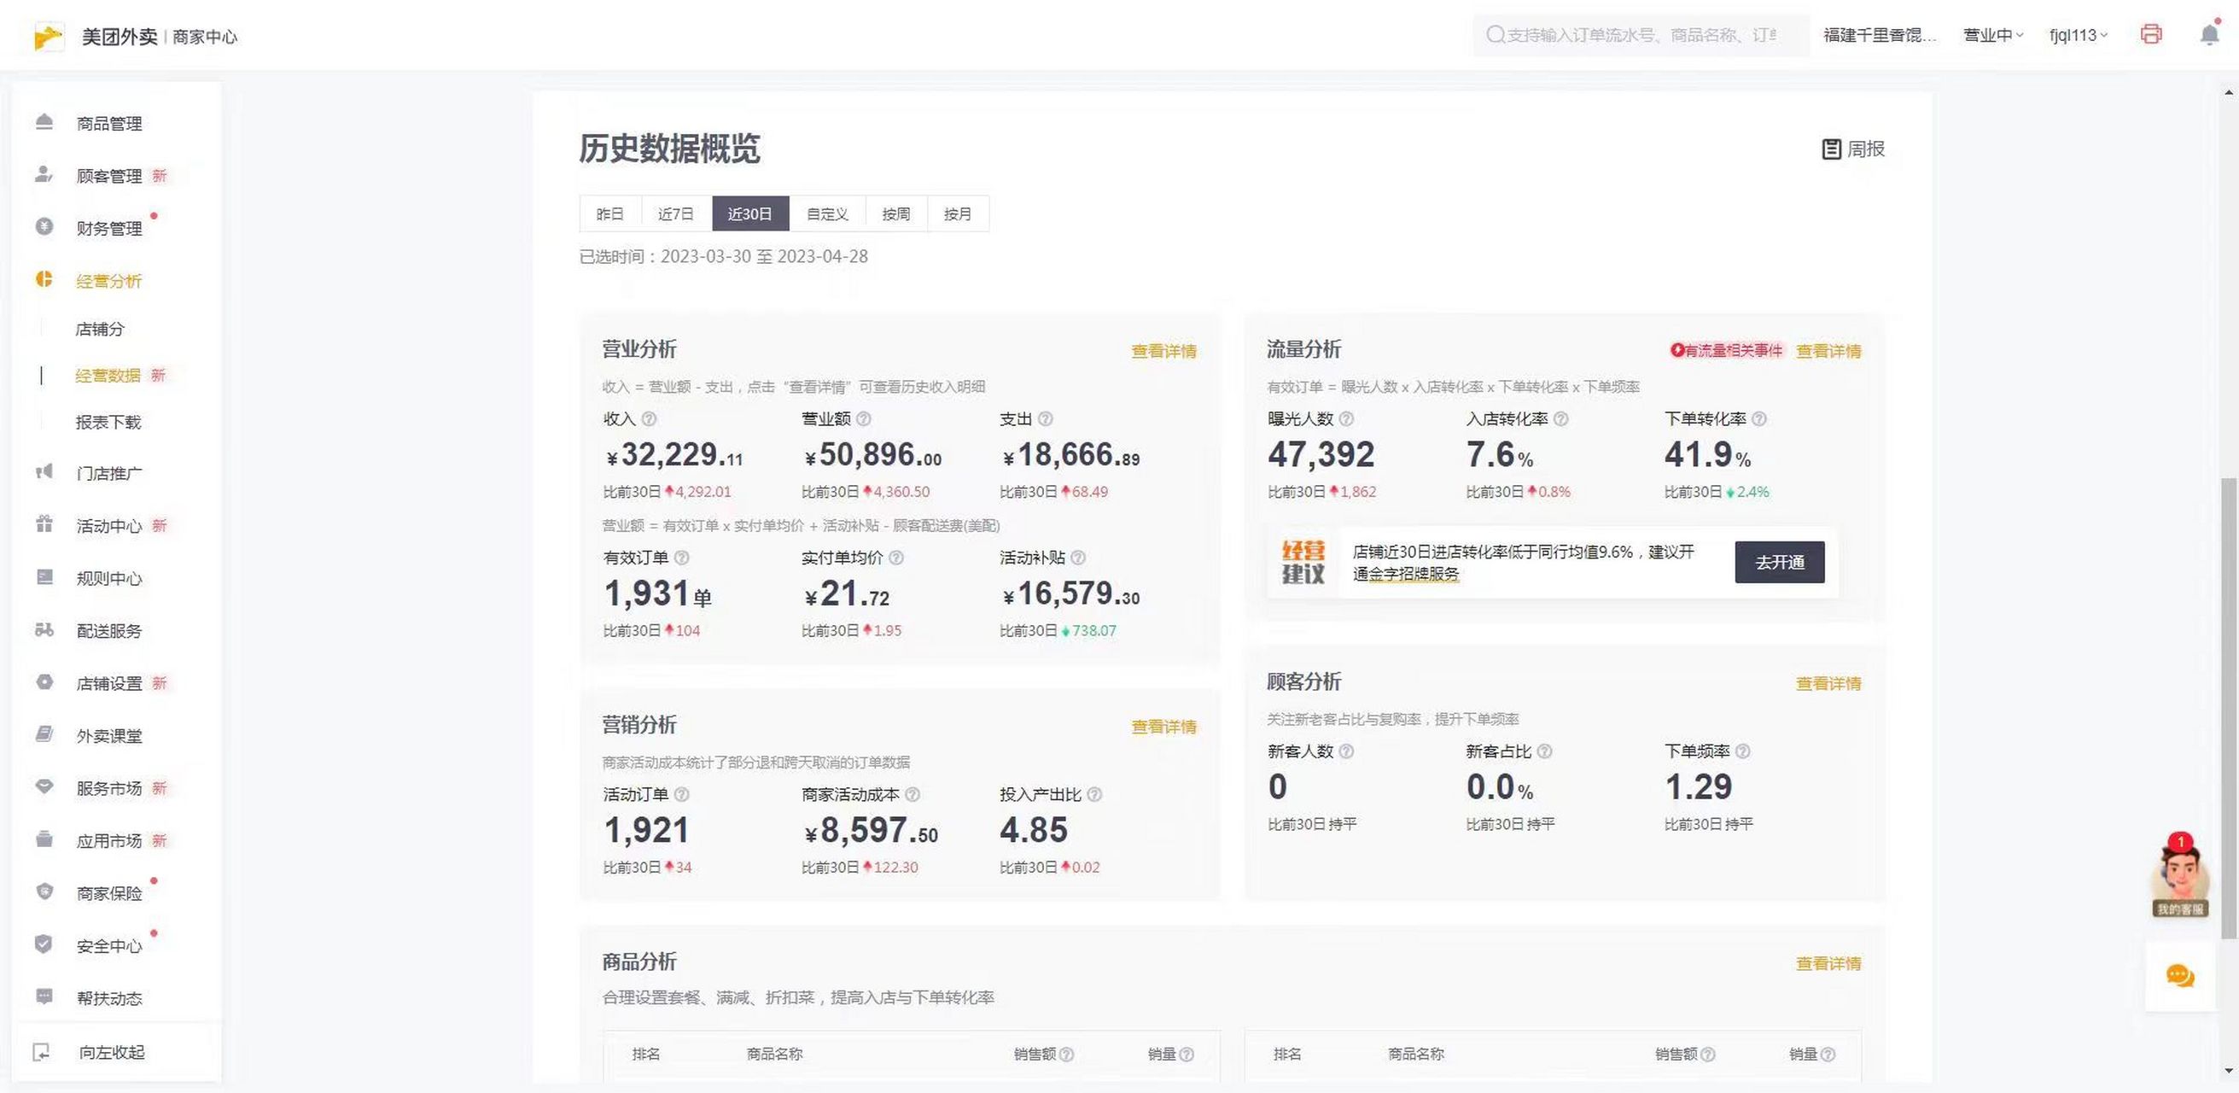Image resolution: width=2239 pixels, height=1093 pixels.
Task: Expand the fjql113 account dropdown
Action: pyautogui.click(x=2079, y=35)
